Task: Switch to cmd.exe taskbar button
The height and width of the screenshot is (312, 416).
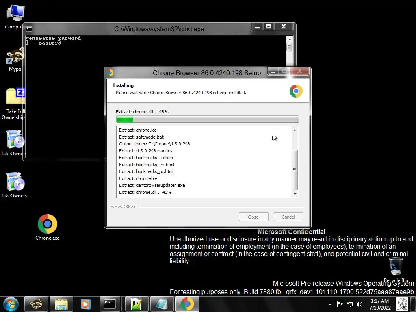Action: point(110,304)
